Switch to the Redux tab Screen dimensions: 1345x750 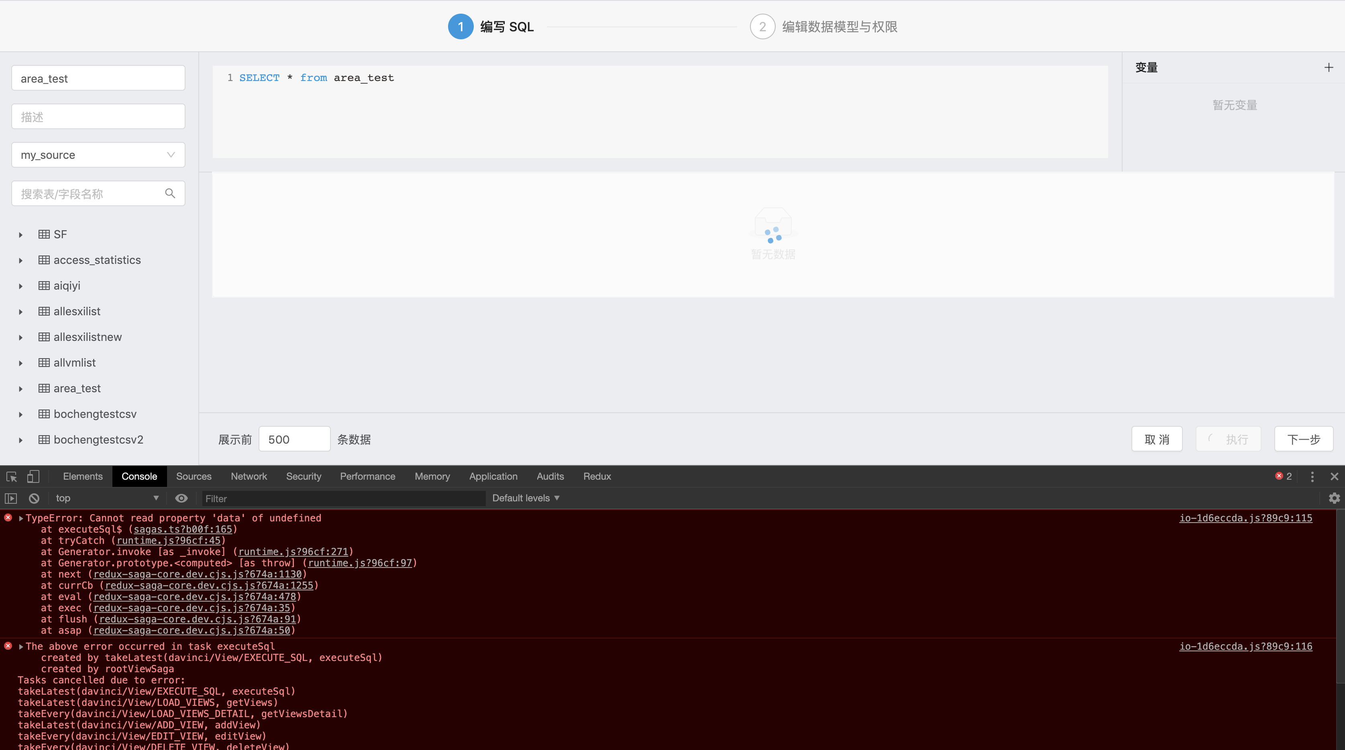(x=597, y=476)
